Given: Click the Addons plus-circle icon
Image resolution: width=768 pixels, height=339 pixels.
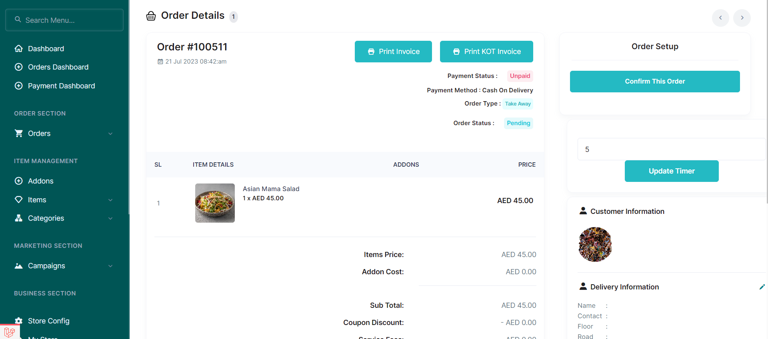Looking at the screenshot, I should (18, 181).
